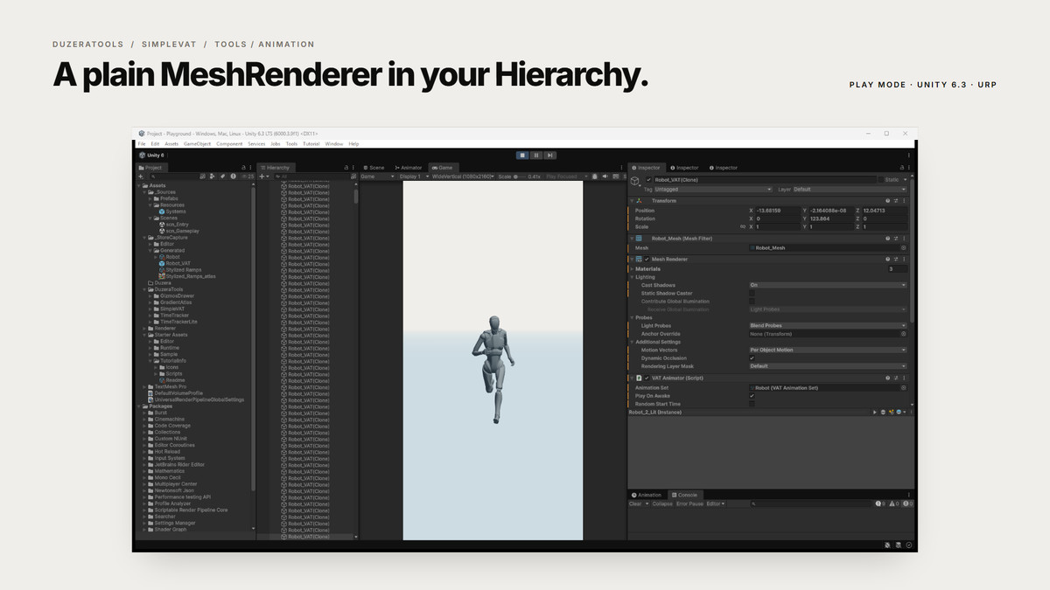Click the Mesh object picker circle

pos(903,248)
